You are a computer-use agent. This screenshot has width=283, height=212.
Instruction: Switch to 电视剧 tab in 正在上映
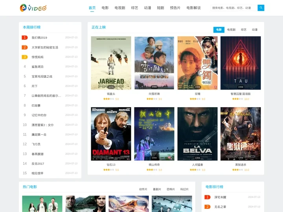pos(231,29)
